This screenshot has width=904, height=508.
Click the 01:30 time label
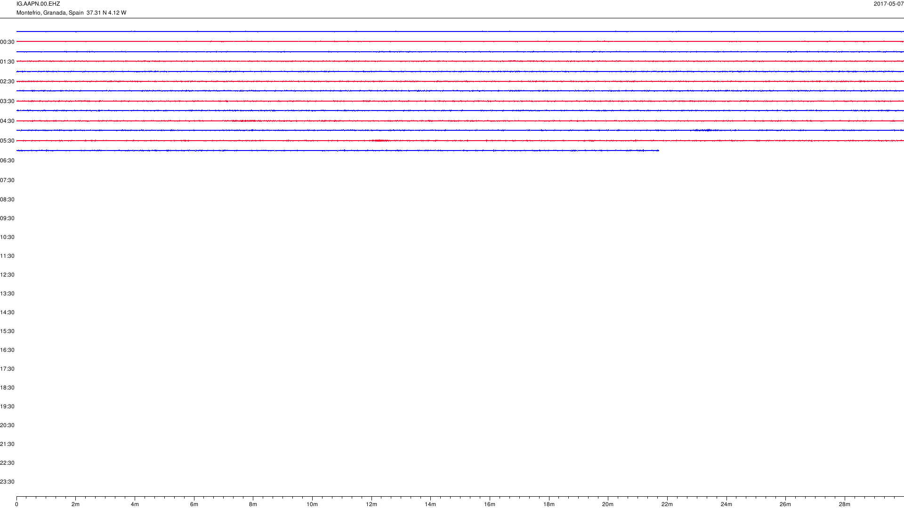pos(7,62)
